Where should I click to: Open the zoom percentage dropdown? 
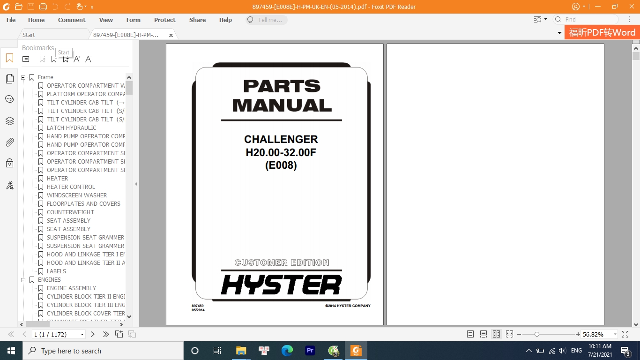615,334
